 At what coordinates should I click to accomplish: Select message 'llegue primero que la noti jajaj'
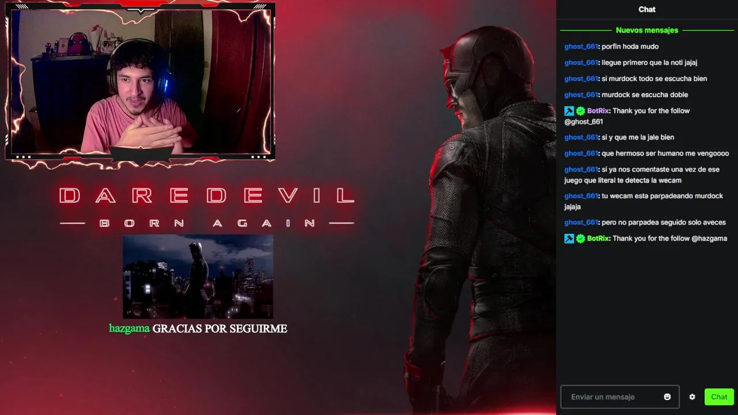click(649, 62)
